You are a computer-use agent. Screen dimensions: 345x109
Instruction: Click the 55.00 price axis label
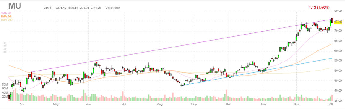(338, 61)
